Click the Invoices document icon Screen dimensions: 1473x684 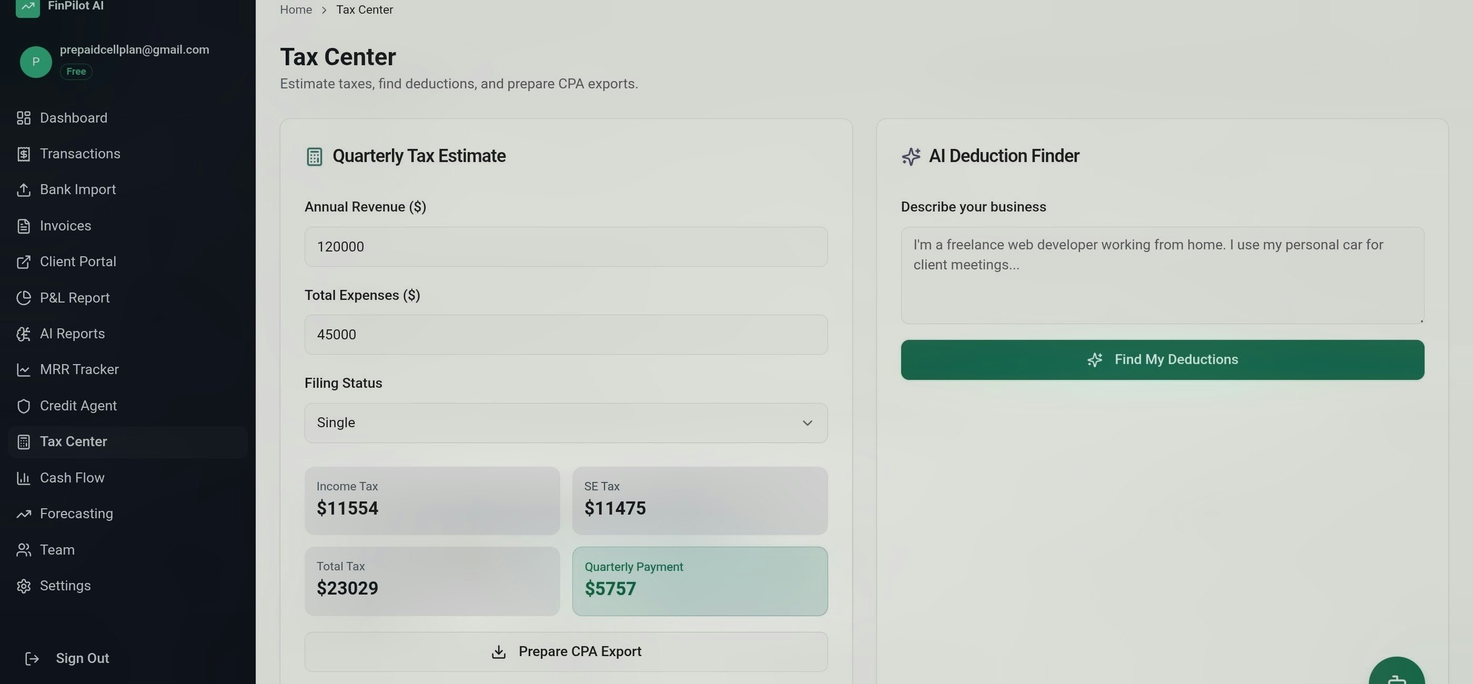coord(24,226)
